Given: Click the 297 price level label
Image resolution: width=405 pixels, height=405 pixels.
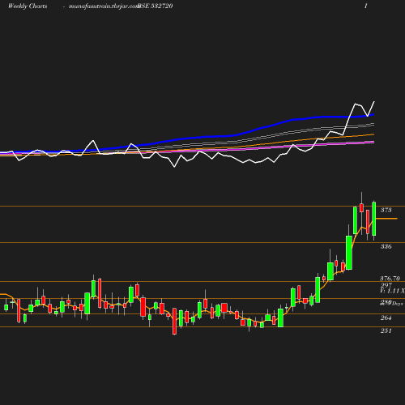Looking at the screenshot, I should 386,285.
